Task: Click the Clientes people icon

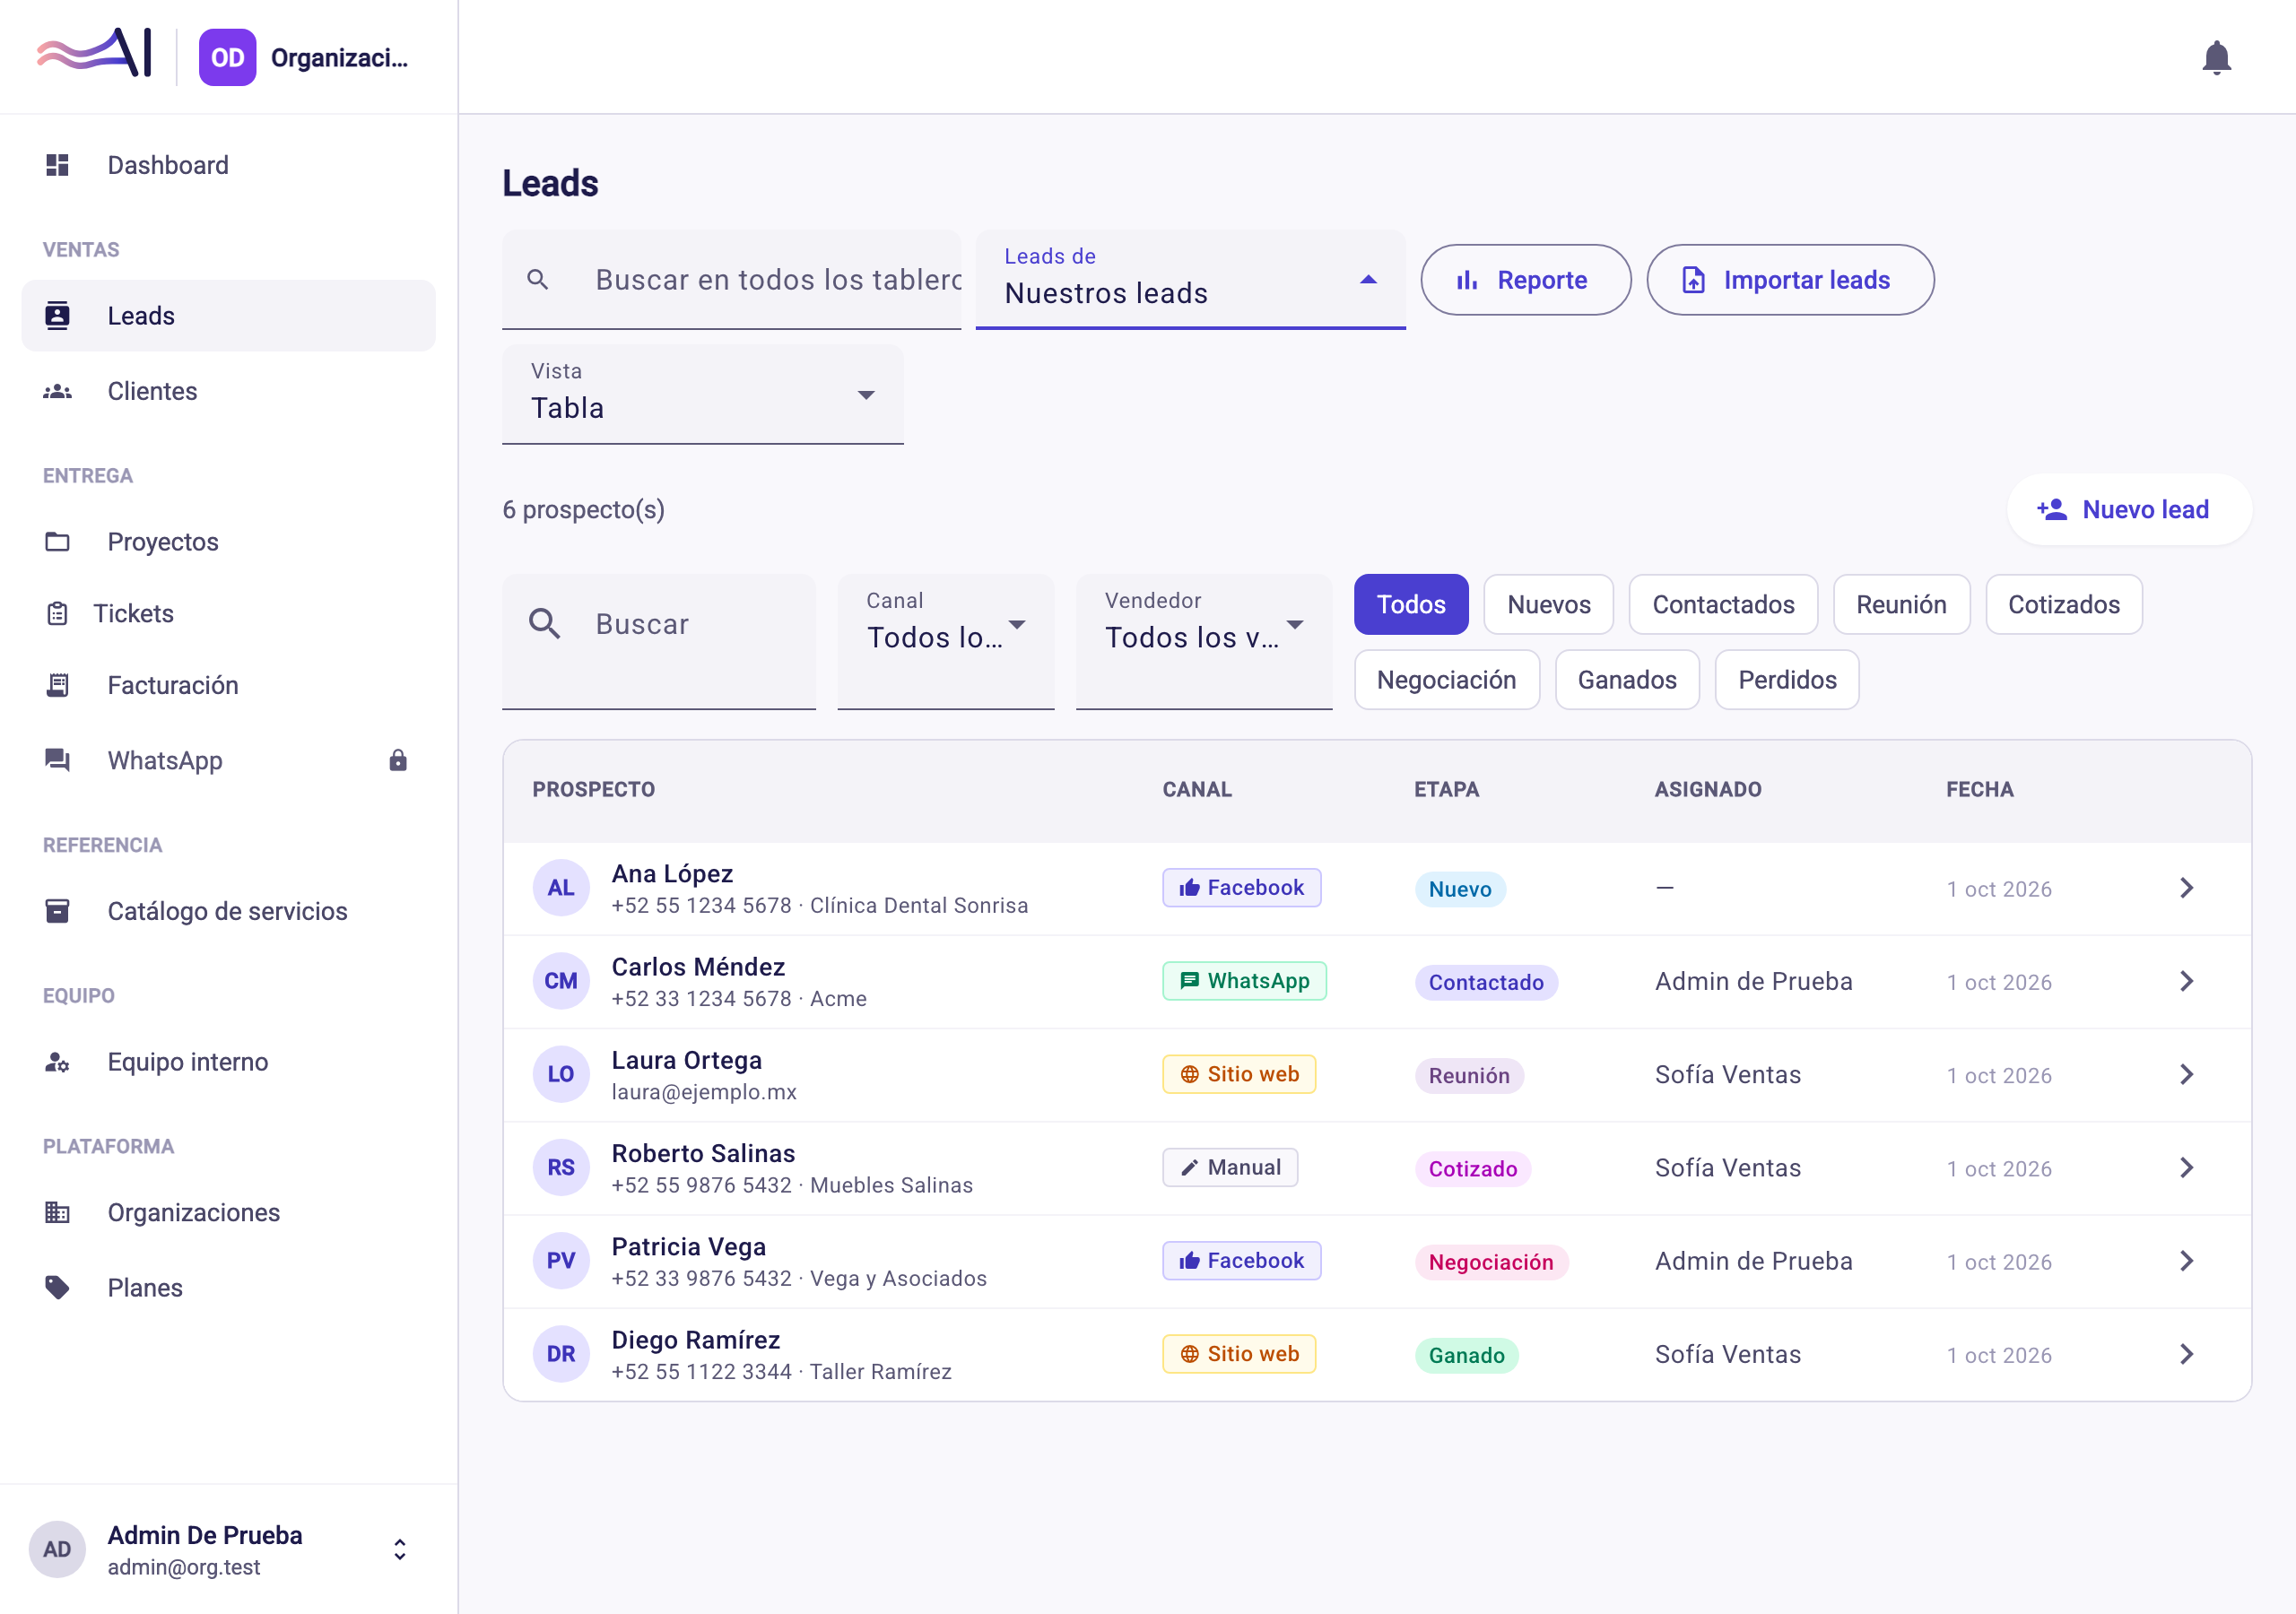Action: tap(57, 391)
